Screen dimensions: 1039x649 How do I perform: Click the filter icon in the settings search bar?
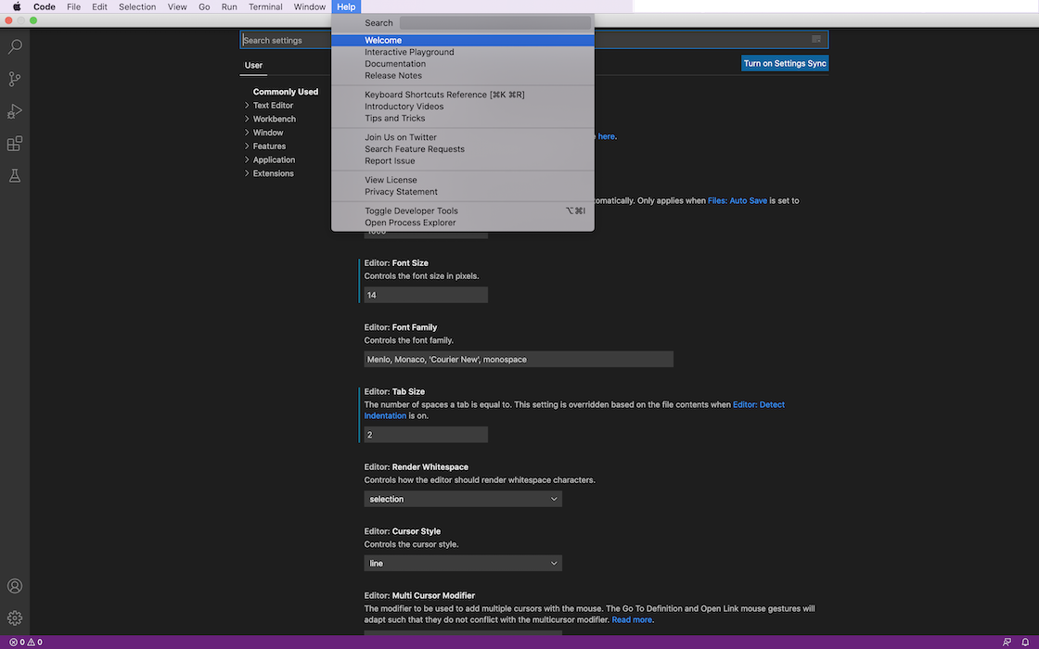click(815, 39)
